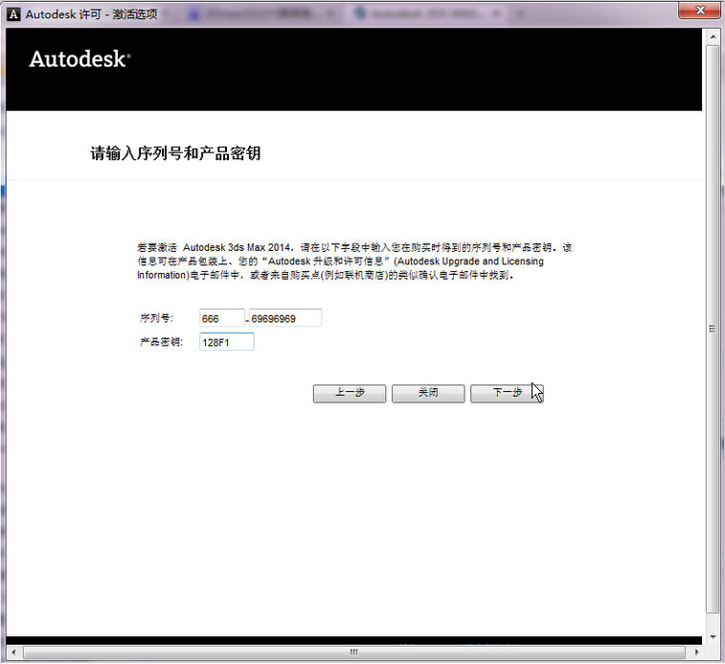Click the horizontal scrollbar left arrow

click(x=13, y=653)
